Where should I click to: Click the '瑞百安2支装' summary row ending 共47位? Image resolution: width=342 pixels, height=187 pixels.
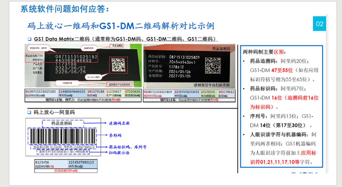click(x=189, y=100)
